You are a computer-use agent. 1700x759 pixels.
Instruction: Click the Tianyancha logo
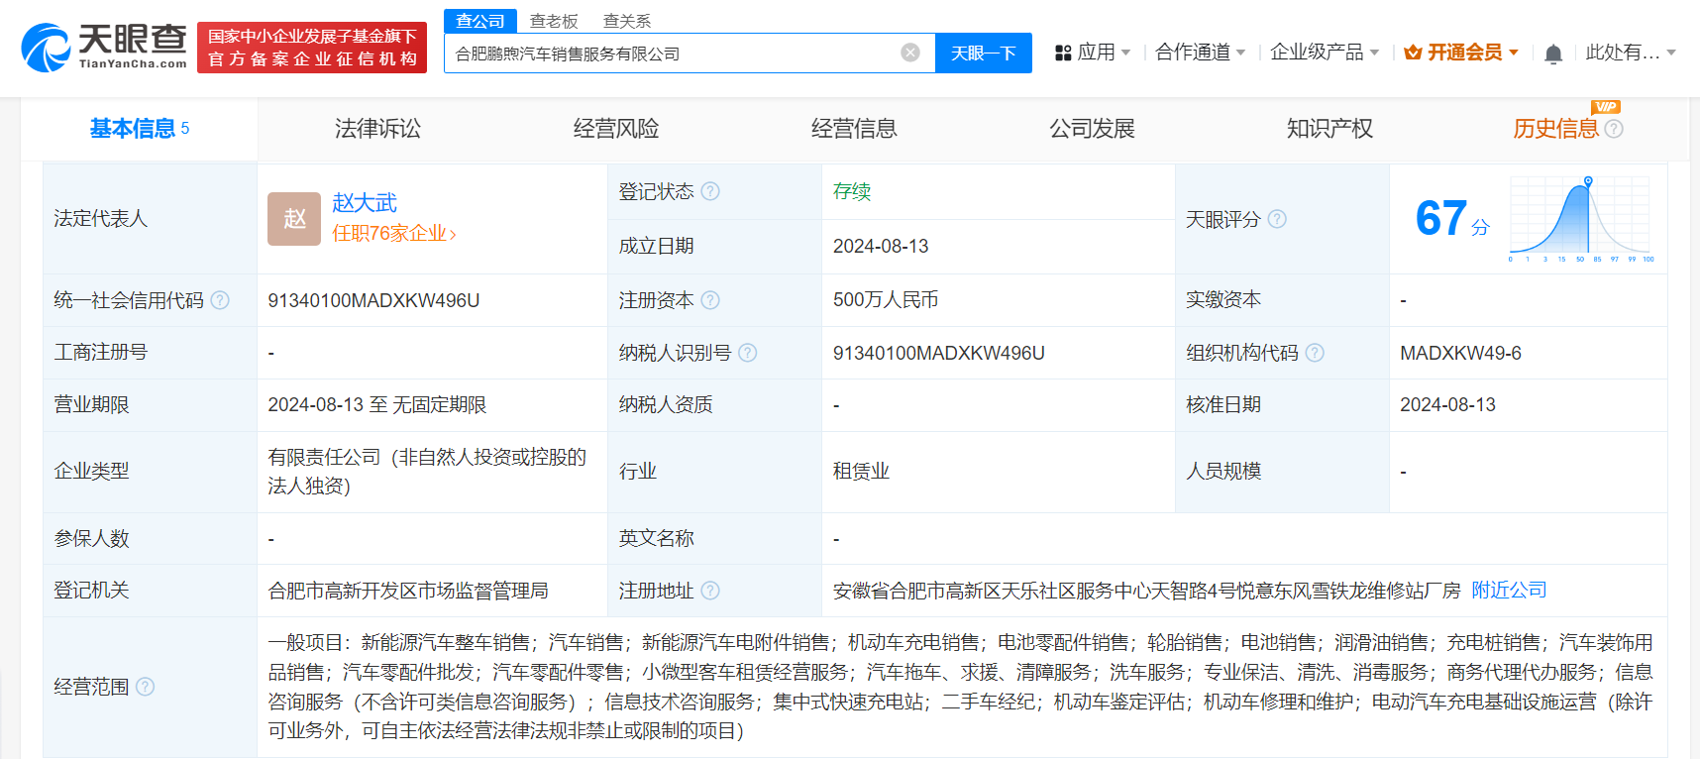104,48
